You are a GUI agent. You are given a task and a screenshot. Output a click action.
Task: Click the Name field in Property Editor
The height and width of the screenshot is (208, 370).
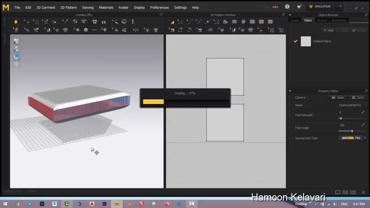pos(352,105)
